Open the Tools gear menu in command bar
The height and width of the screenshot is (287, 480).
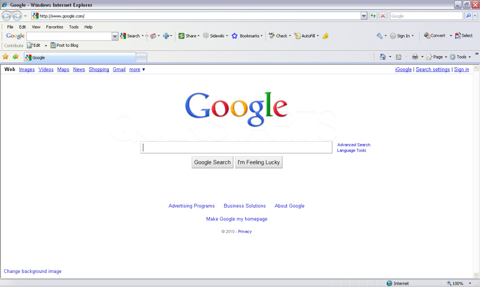point(460,57)
